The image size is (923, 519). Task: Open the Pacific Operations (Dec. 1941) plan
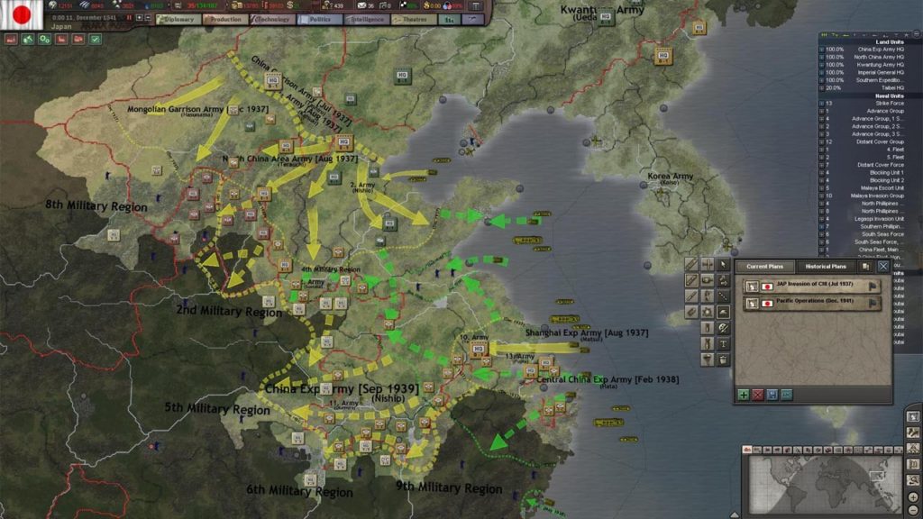(x=814, y=301)
